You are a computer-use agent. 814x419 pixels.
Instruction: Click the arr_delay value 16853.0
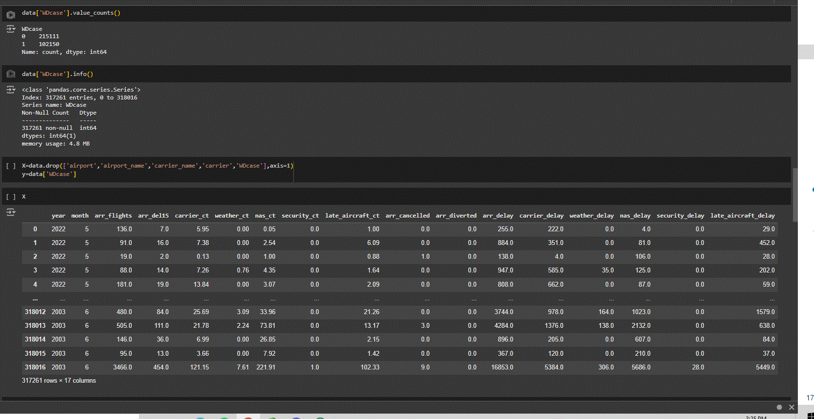pos(503,367)
